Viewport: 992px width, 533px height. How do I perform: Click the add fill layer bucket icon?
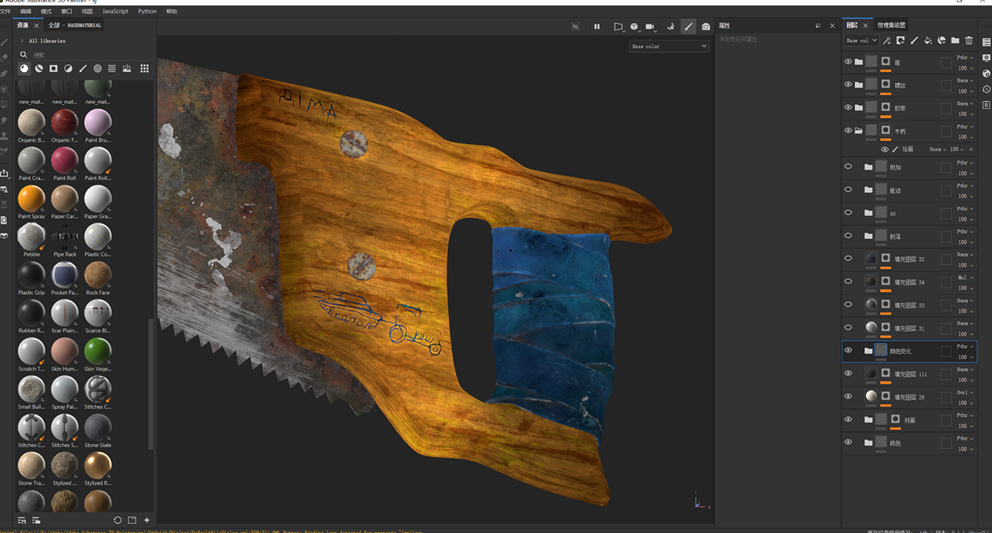(x=928, y=41)
